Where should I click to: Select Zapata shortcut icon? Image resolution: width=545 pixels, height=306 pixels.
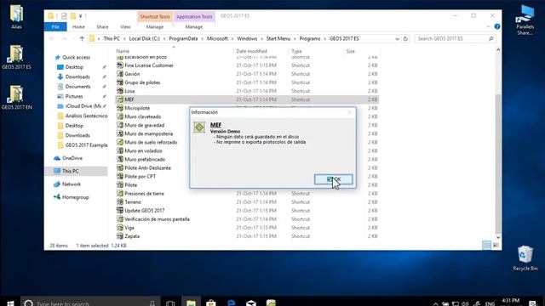(x=120, y=236)
